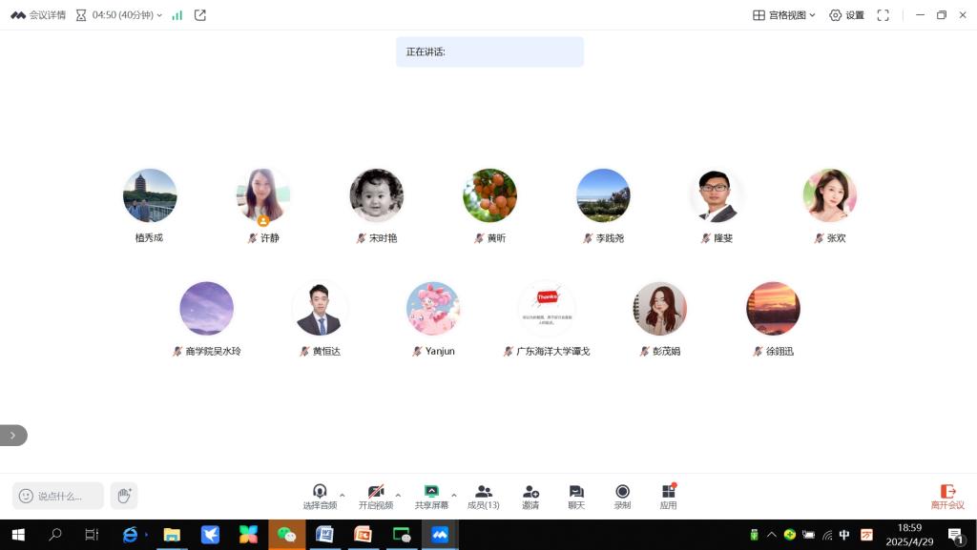977x550 pixels.
Task: Click the pop-out window icon in top bar
Action: 198,14
